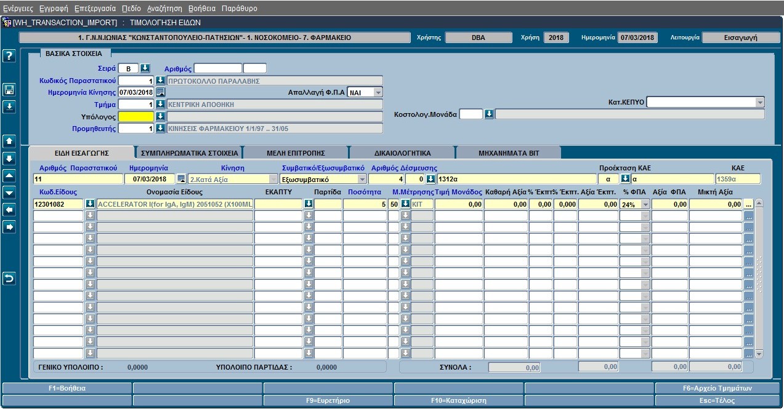The image size is (784, 409).
Task: Click the yellow Υπόλογος input field
Action: tap(136, 116)
